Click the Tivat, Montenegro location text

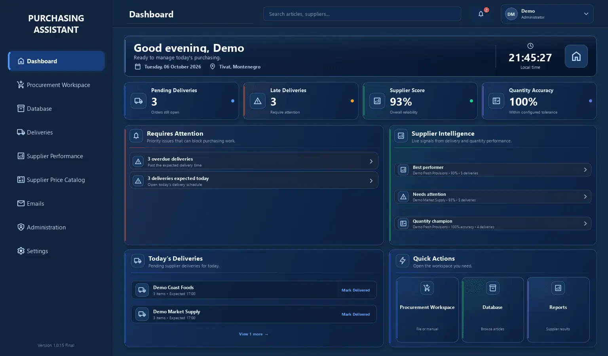point(240,67)
